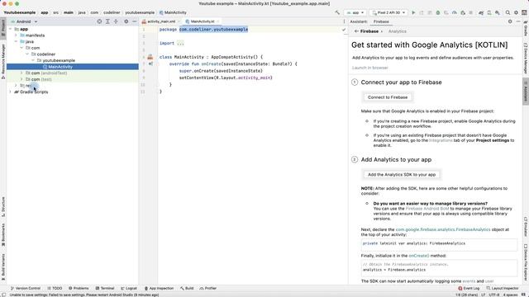Open Assistant panel settings gear
The image size is (529, 297).
click(510, 21)
